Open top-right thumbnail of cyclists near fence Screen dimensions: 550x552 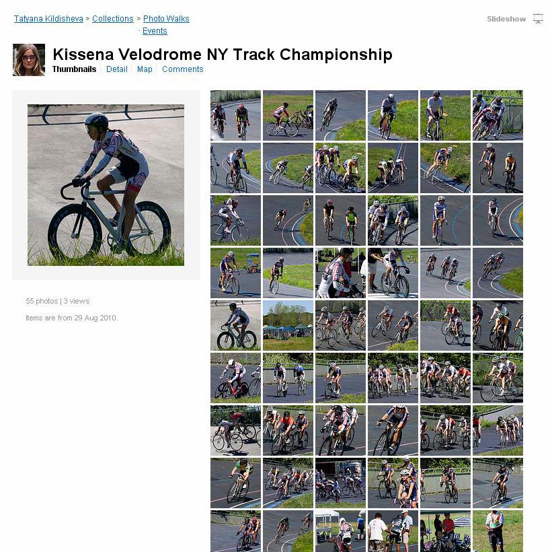click(498, 116)
